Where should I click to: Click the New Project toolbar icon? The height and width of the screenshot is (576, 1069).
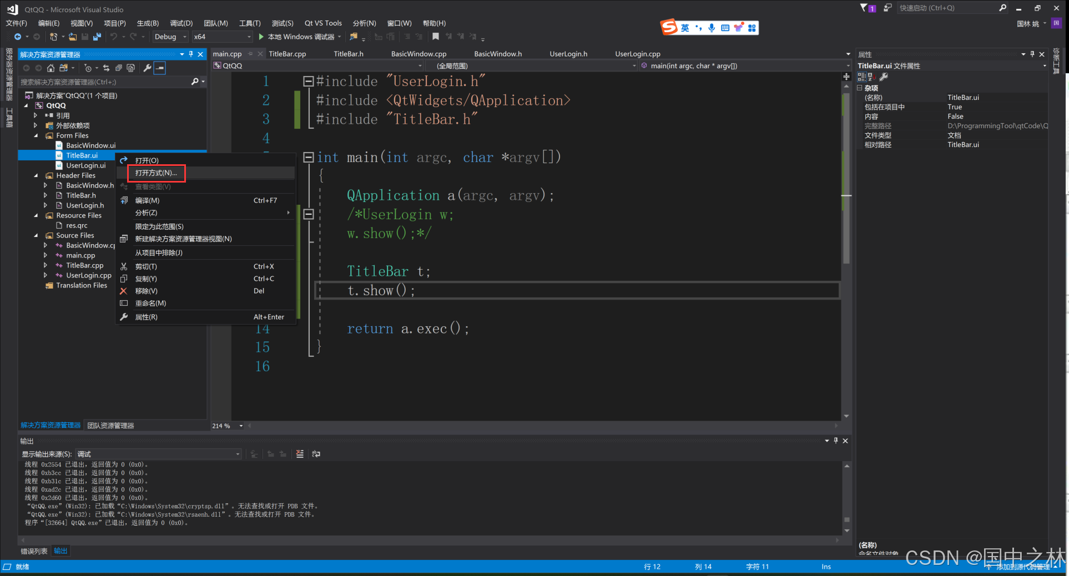click(53, 37)
